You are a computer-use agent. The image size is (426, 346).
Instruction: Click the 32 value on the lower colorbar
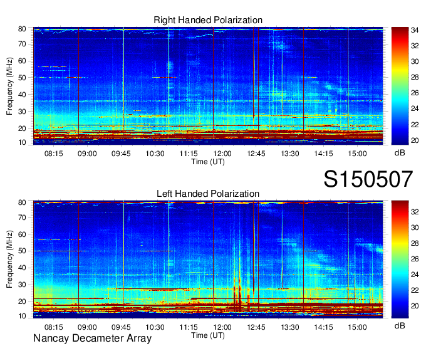415,212
